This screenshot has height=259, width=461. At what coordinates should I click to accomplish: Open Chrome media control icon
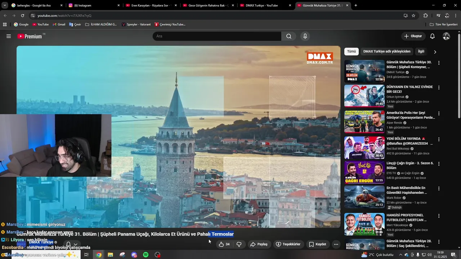tap(438, 15)
